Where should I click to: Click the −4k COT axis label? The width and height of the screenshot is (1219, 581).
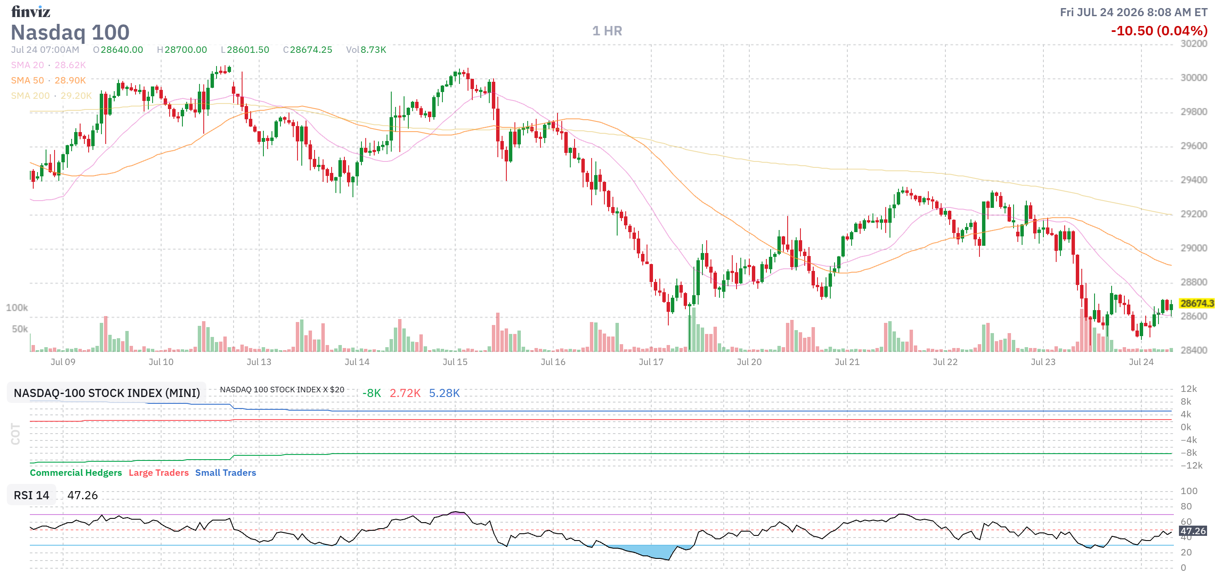pyautogui.click(x=1189, y=440)
